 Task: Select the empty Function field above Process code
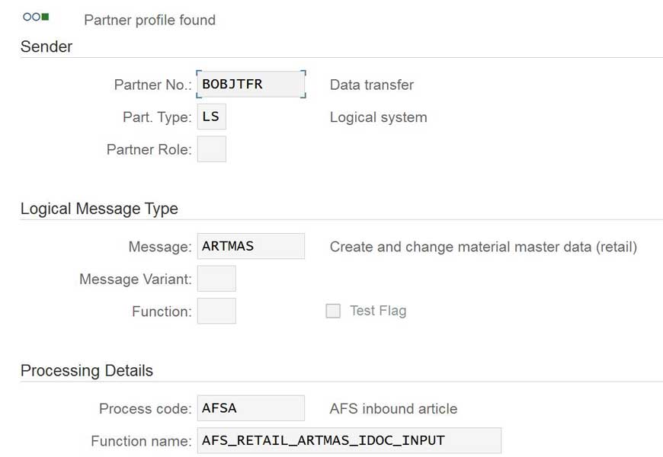pos(216,311)
